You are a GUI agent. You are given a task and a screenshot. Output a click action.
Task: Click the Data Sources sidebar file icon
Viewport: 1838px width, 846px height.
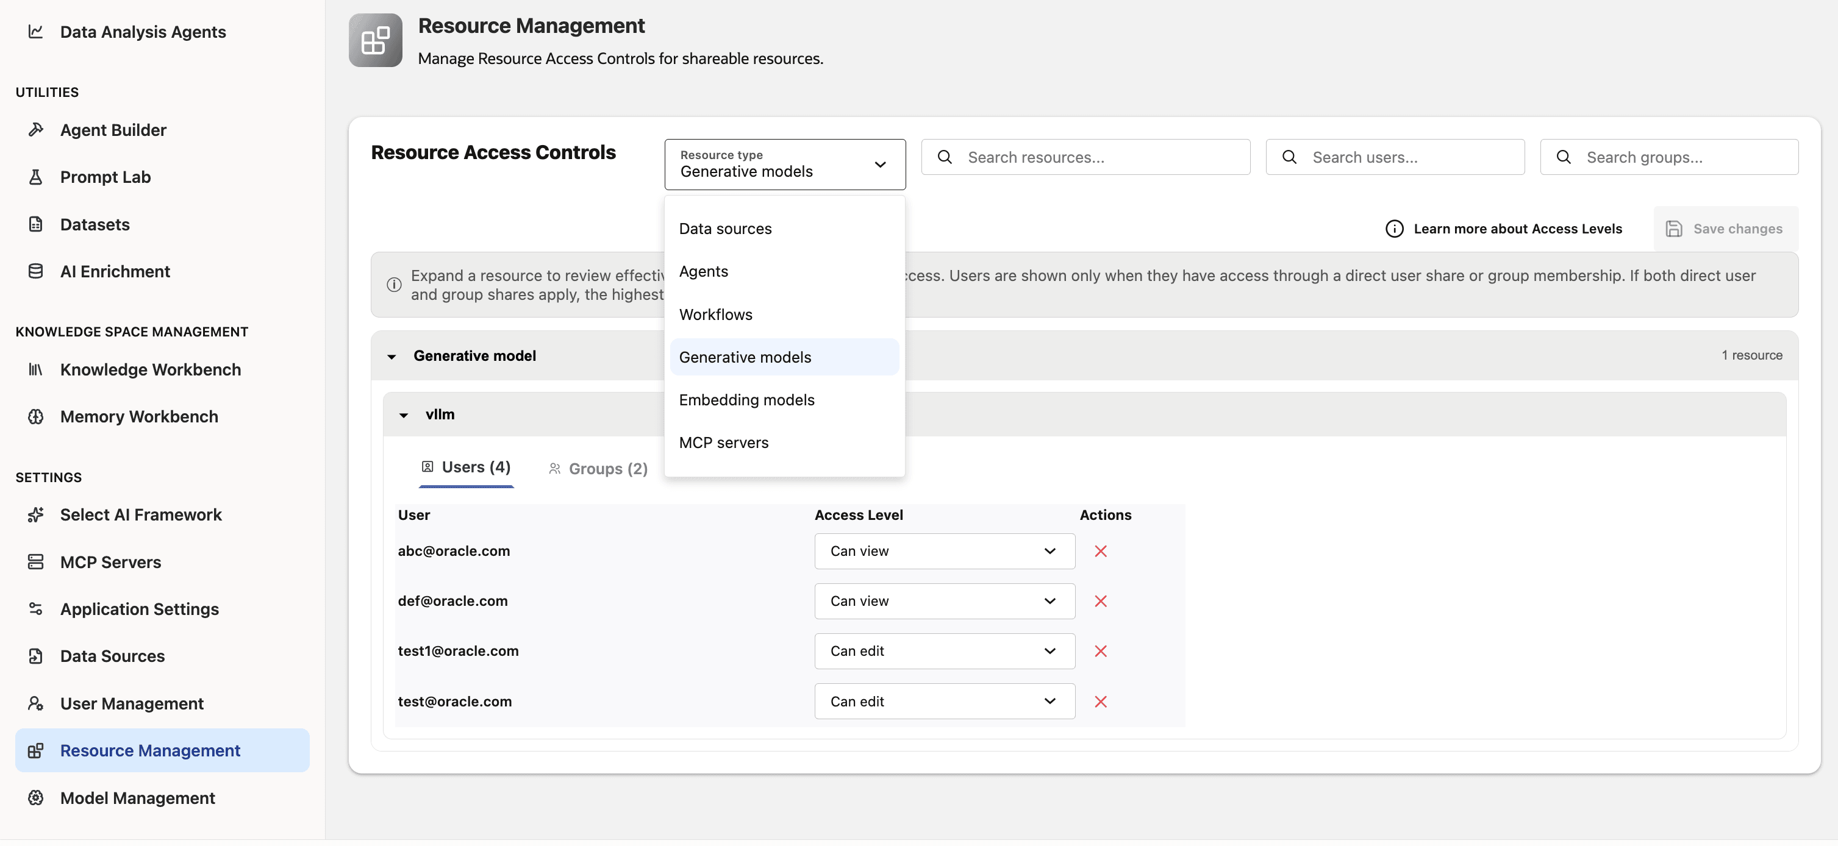point(36,656)
